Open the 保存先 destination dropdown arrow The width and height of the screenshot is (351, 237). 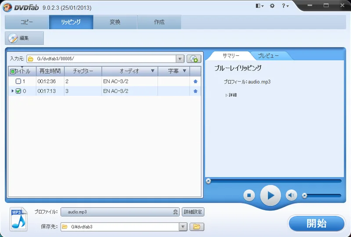[183, 227]
